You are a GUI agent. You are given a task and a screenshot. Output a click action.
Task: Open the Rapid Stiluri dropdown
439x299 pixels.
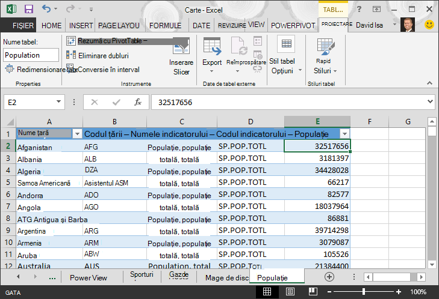pyautogui.click(x=335, y=71)
